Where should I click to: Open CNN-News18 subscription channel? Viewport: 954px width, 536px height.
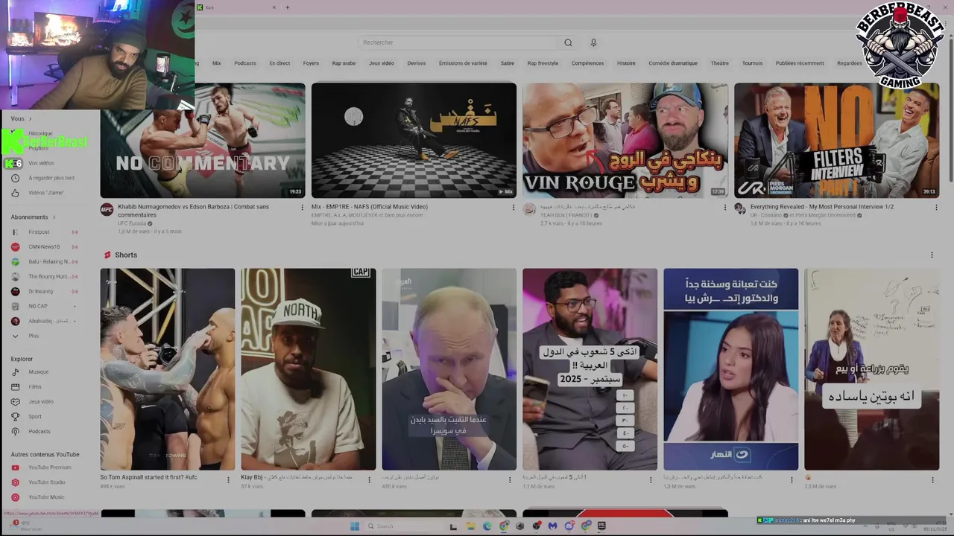point(44,247)
